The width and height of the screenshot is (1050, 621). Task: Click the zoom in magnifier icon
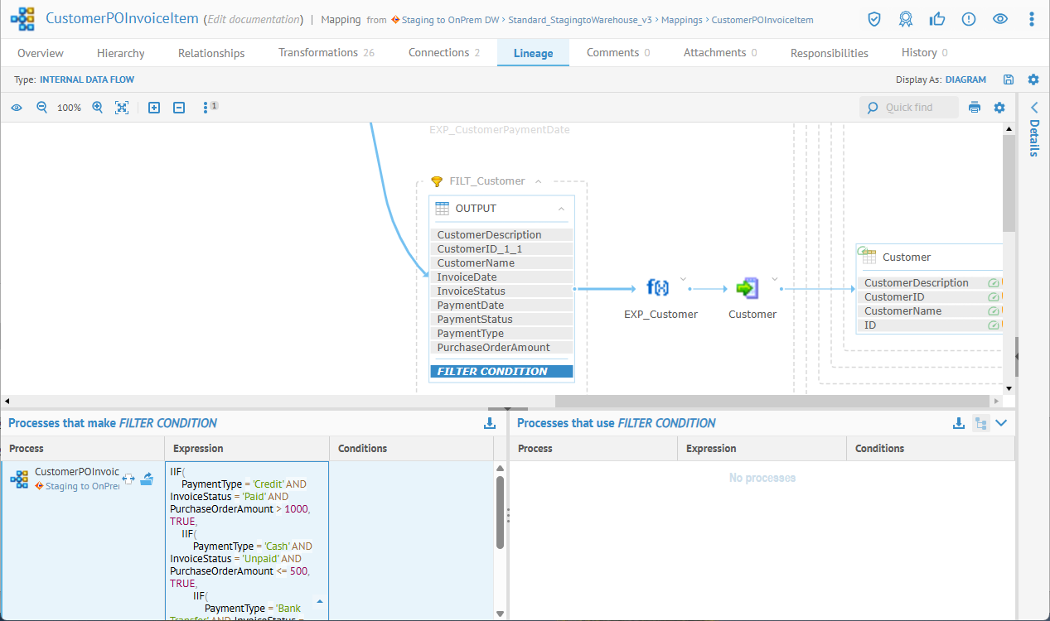(98, 108)
